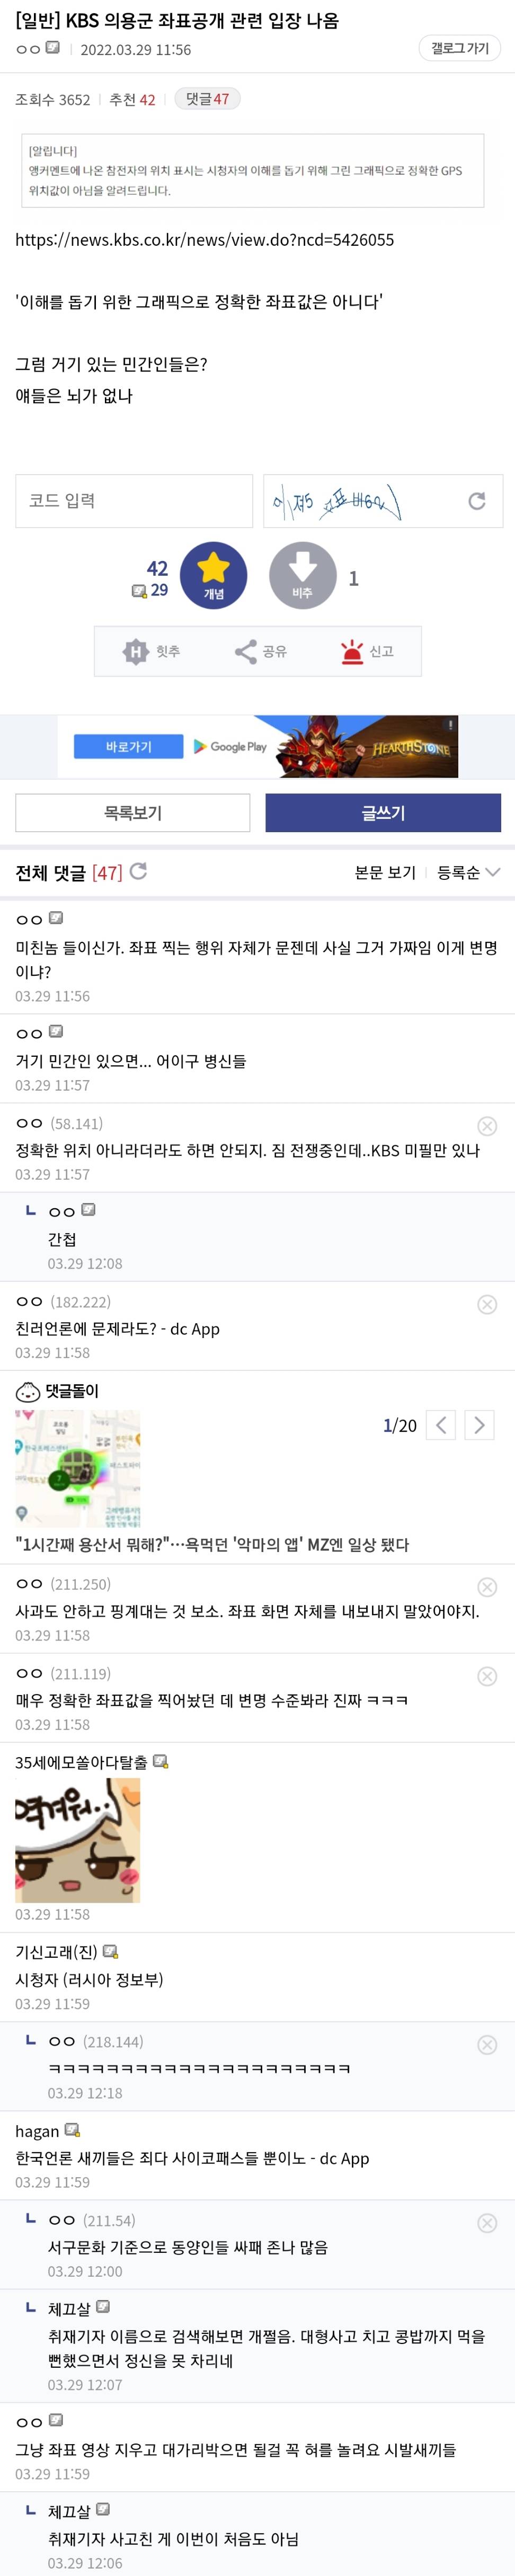Open the KBS news article link
The image size is (515, 2576).
point(204,240)
